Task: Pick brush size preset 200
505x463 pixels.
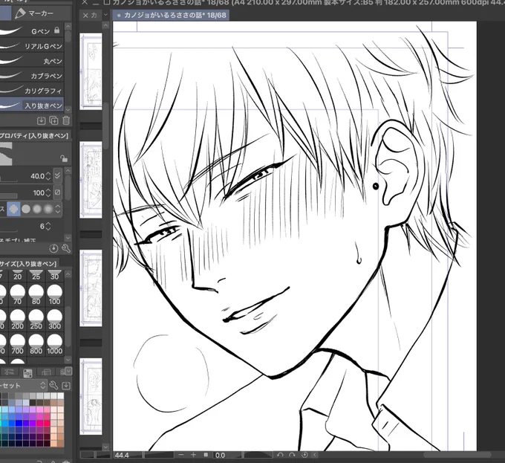Action: (x=17, y=320)
